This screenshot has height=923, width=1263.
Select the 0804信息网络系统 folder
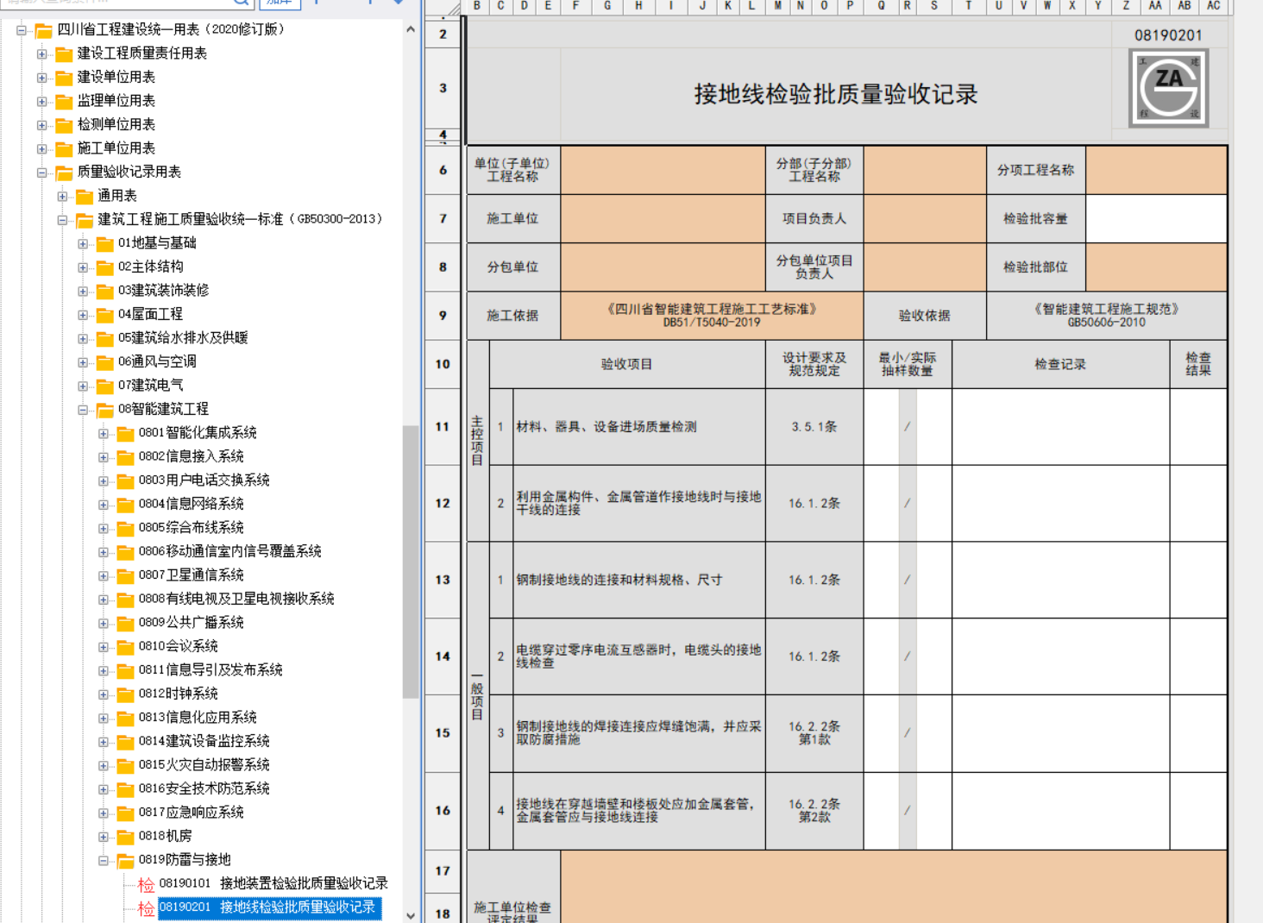click(191, 504)
